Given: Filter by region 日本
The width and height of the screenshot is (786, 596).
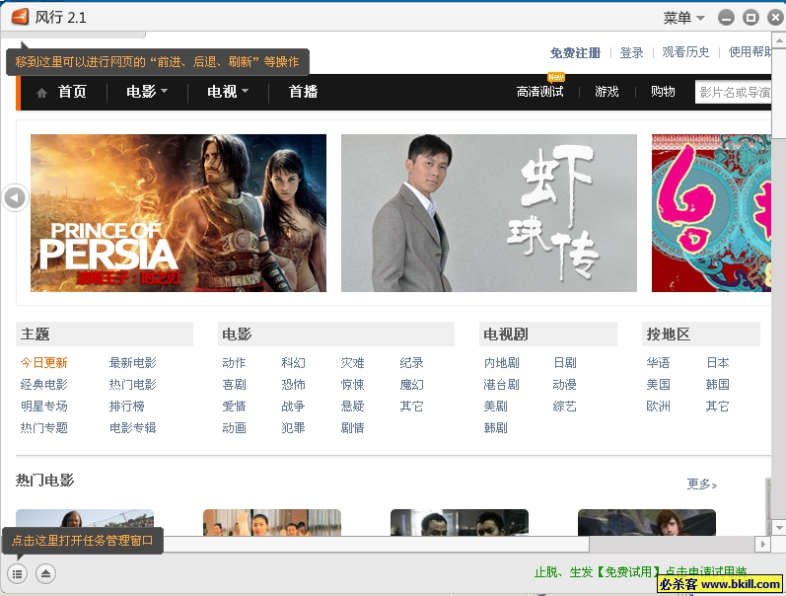Looking at the screenshot, I should [717, 363].
